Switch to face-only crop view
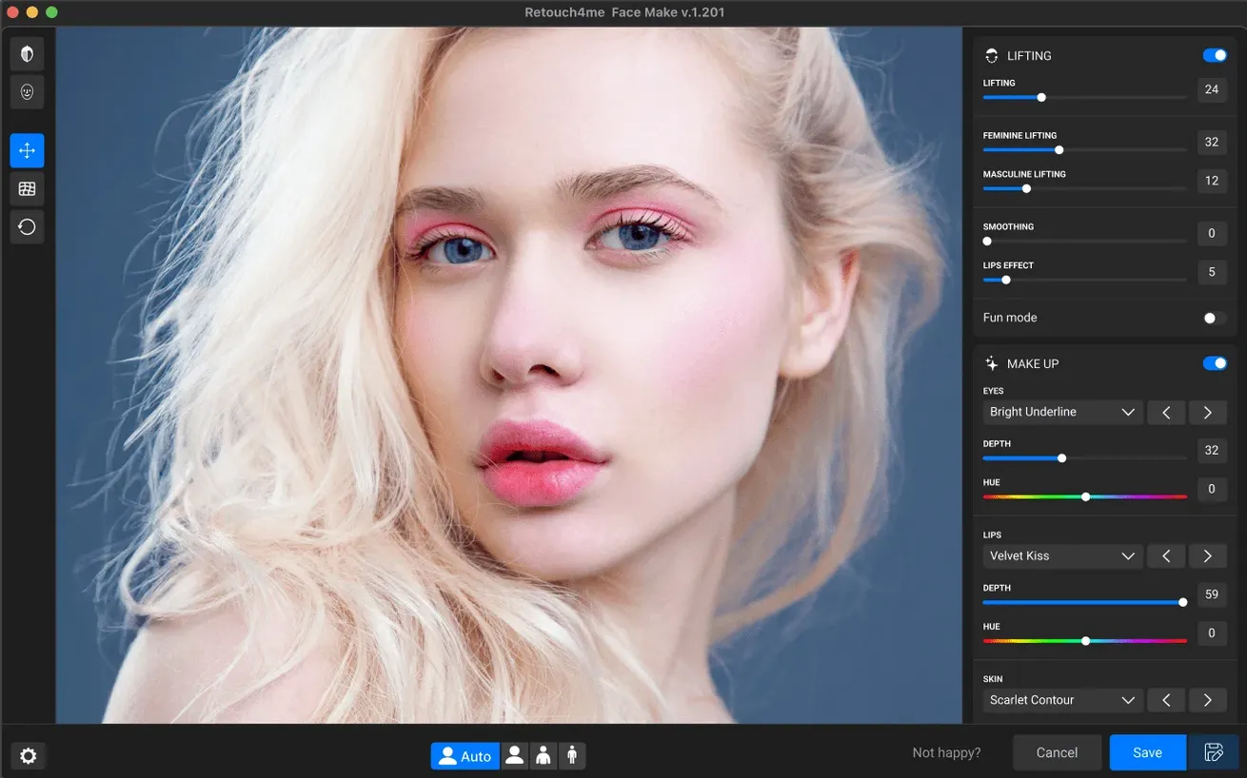Viewport: 1247px width, 778px height. pyautogui.click(x=515, y=755)
